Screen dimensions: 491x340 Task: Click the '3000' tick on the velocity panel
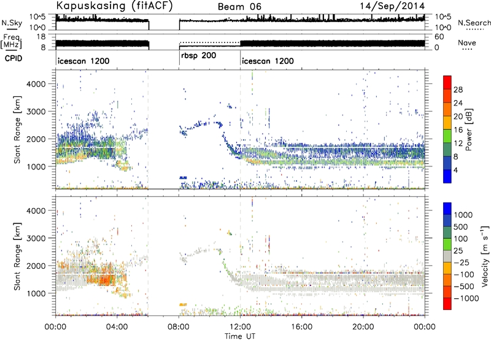point(36,238)
